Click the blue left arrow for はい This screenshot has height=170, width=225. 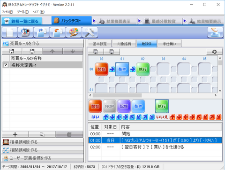(x=119, y=117)
